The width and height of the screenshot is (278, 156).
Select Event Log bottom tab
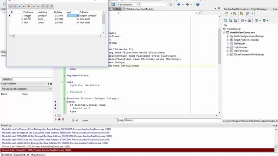click(7, 155)
